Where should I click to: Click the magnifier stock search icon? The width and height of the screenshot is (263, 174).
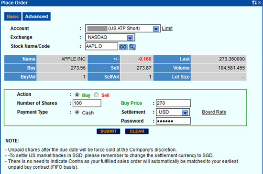click(x=132, y=47)
